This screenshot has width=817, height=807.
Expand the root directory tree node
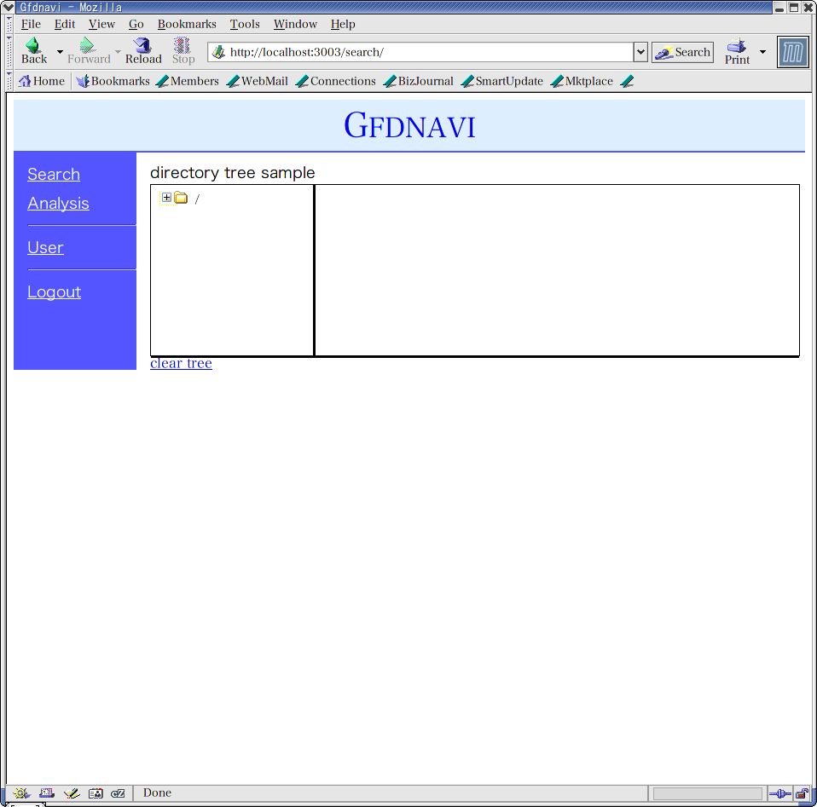click(166, 198)
